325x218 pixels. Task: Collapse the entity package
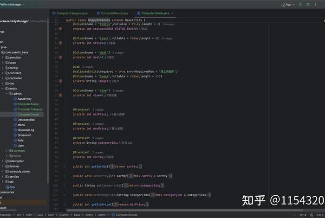(2, 89)
